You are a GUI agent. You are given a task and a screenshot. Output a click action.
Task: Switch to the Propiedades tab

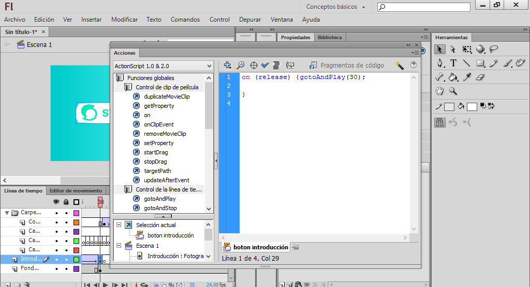(296, 38)
